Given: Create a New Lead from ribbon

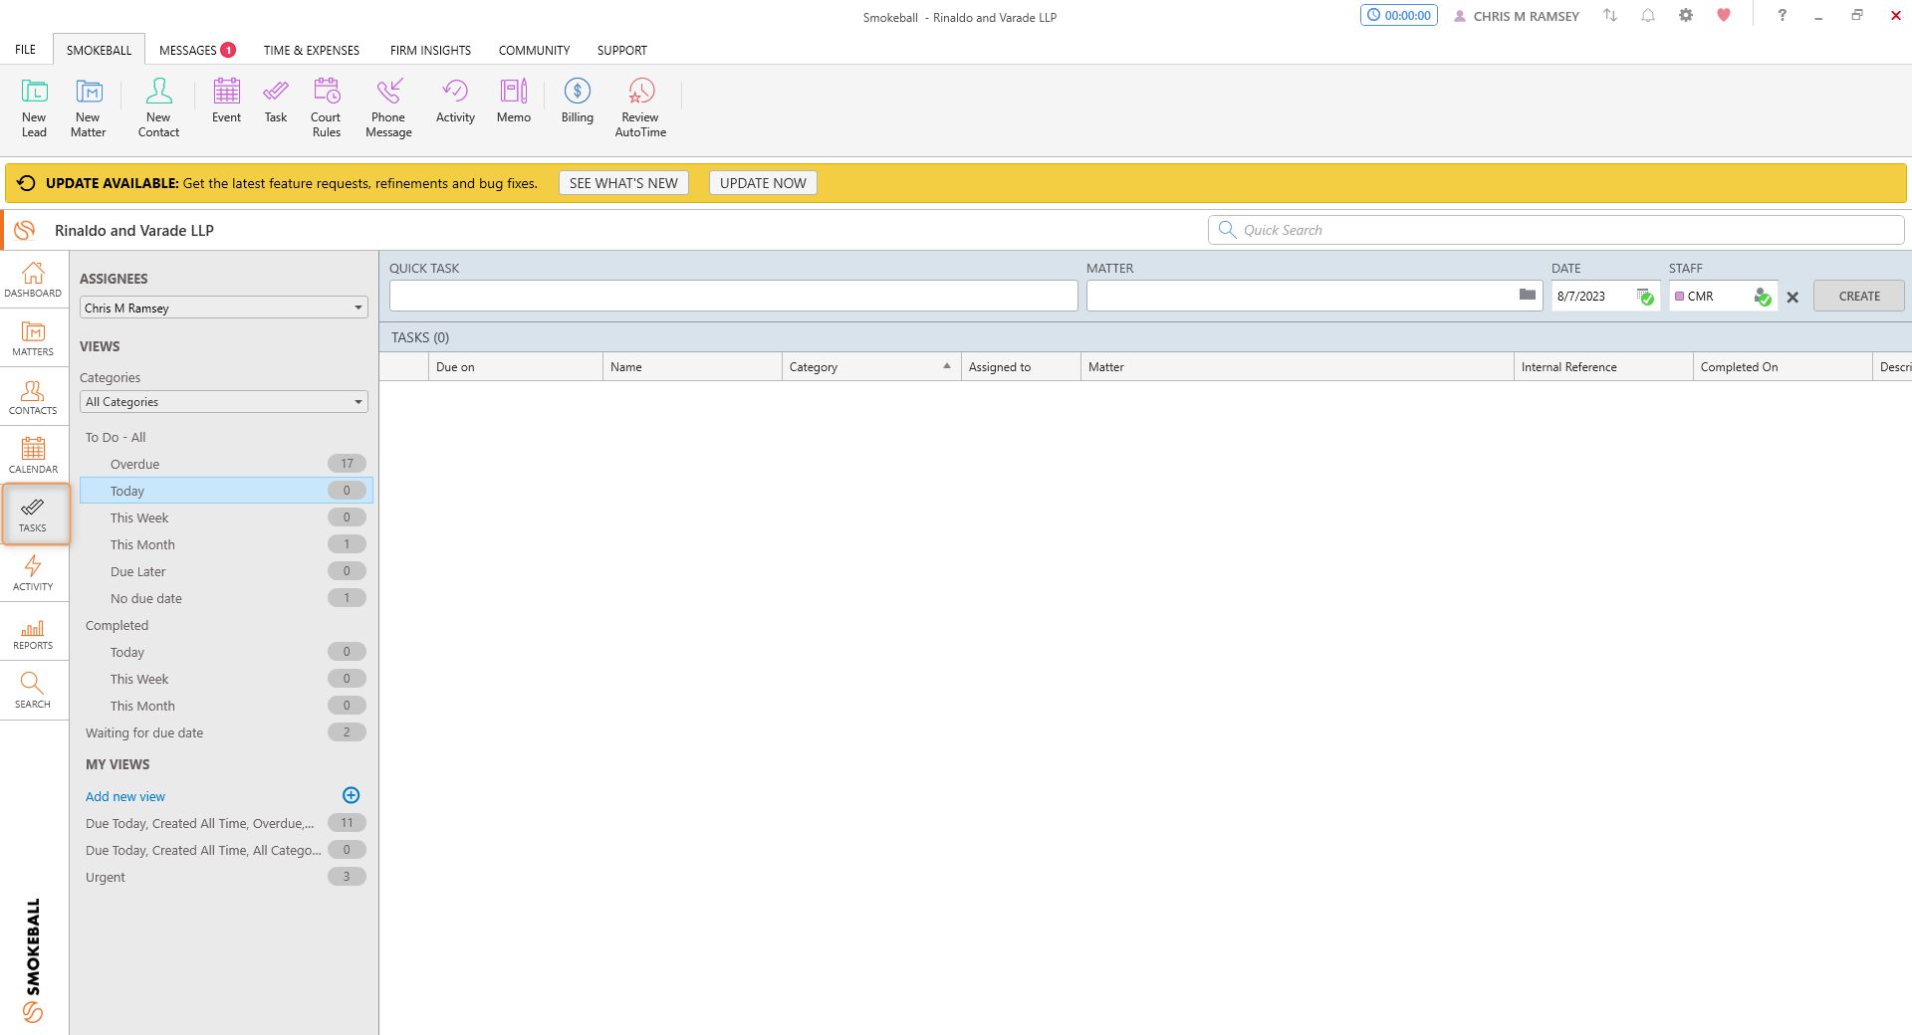Looking at the screenshot, I should [34, 107].
